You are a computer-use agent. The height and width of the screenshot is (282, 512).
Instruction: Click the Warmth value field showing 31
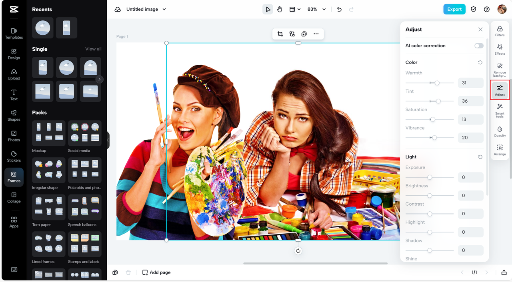point(471,83)
